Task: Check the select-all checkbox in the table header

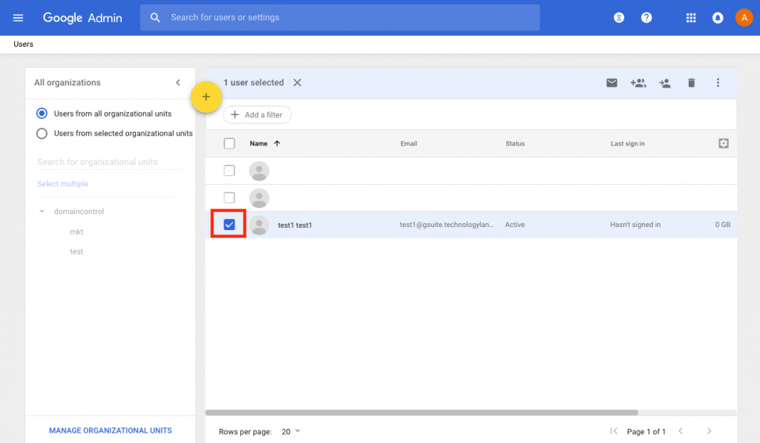Action: tap(229, 143)
